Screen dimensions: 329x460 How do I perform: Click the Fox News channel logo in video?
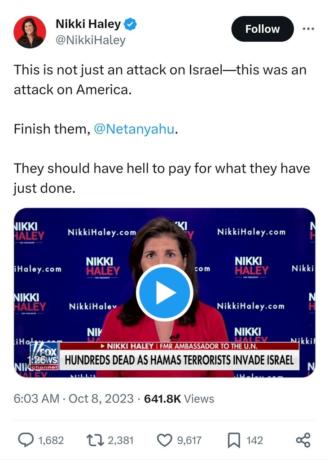pos(44,356)
